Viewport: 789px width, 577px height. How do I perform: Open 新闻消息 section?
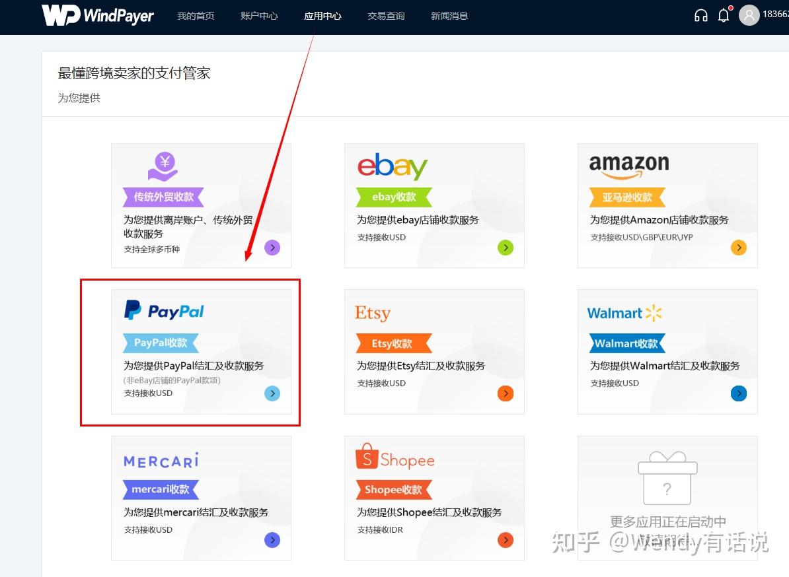[449, 16]
